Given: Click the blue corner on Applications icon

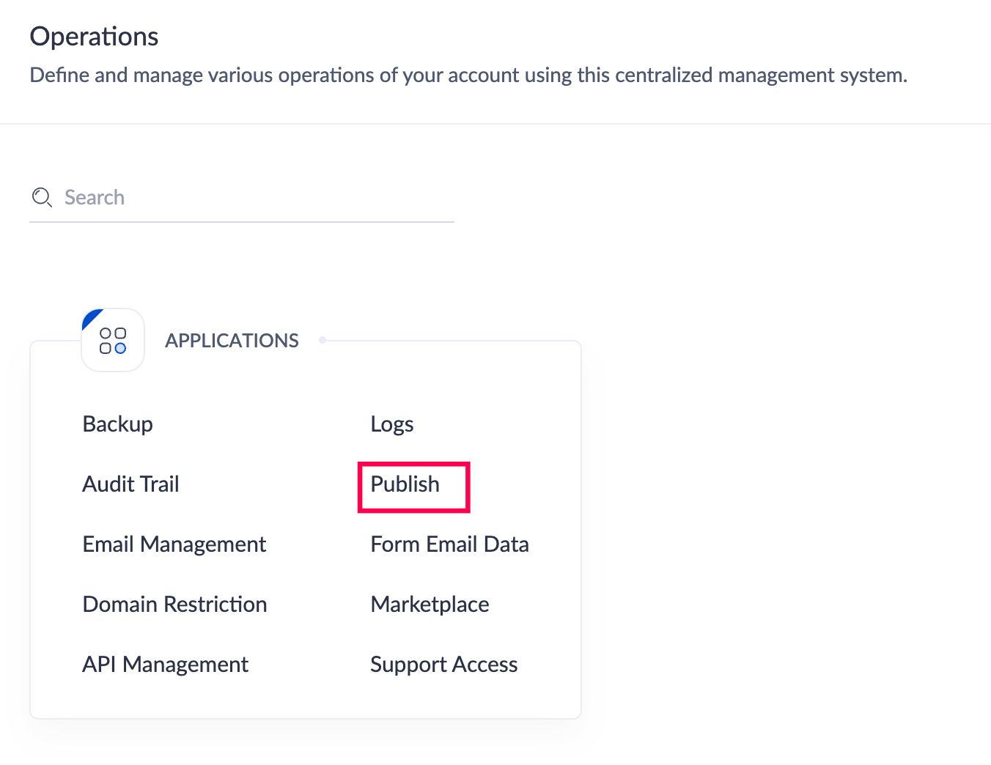Looking at the screenshot, I should tap(90, 317).
